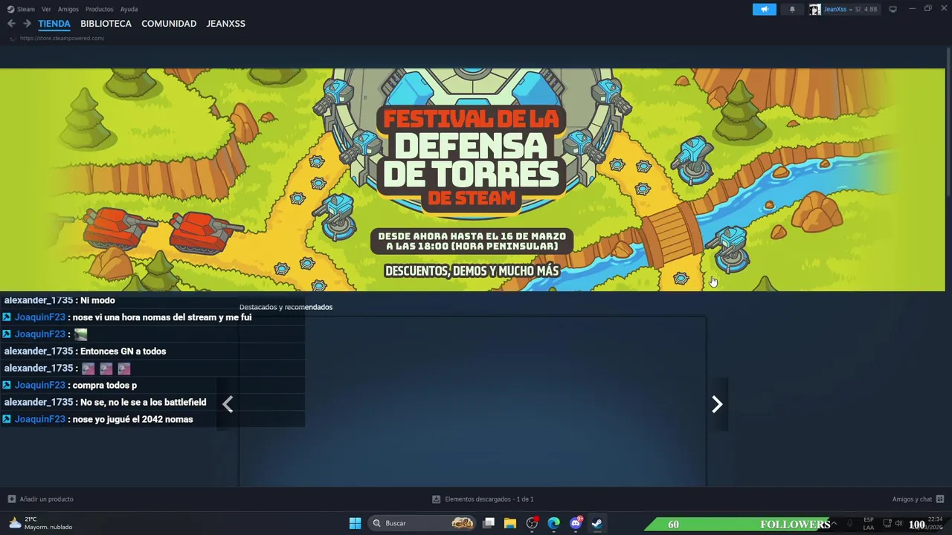Open Microsoft Edge from the taskbar
The image size is (952, 535).
click(553, 523)
